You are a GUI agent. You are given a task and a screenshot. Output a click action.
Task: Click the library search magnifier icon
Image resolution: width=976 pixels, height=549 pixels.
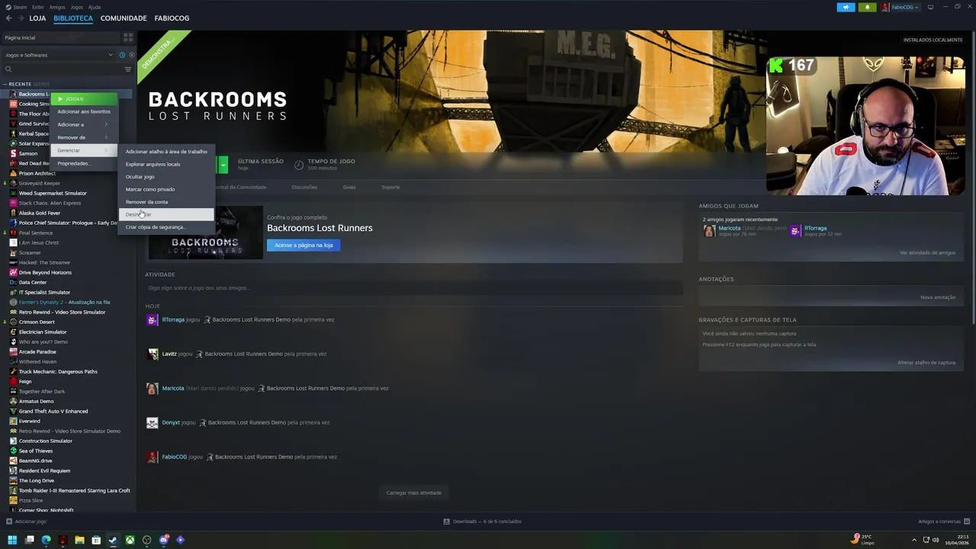click(8, 69)
